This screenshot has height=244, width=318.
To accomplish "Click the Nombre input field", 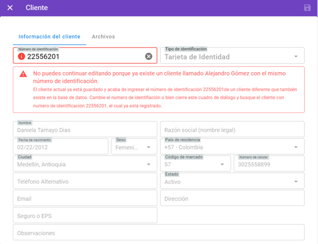I will [x=85, y=130].
